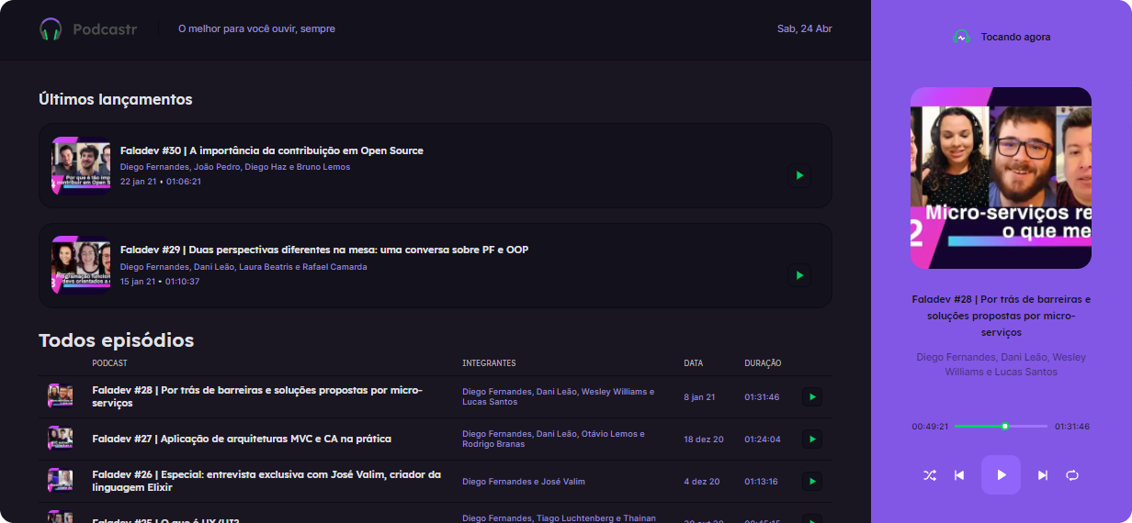Click the now-playing Faladev #28 title
Screen dimensions: 1132x523
(x=1002, y=316)
